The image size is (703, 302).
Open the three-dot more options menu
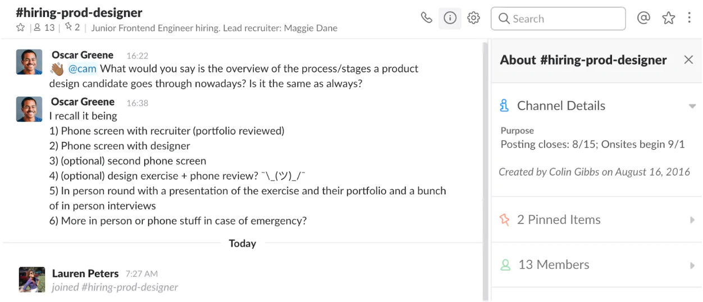tap(690, 19)
